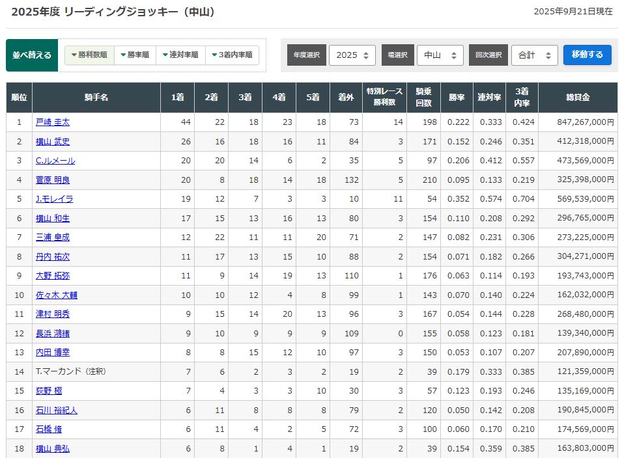Sort by 3着内率順
Screen dimensions: 622x458
tap(232, 55)
